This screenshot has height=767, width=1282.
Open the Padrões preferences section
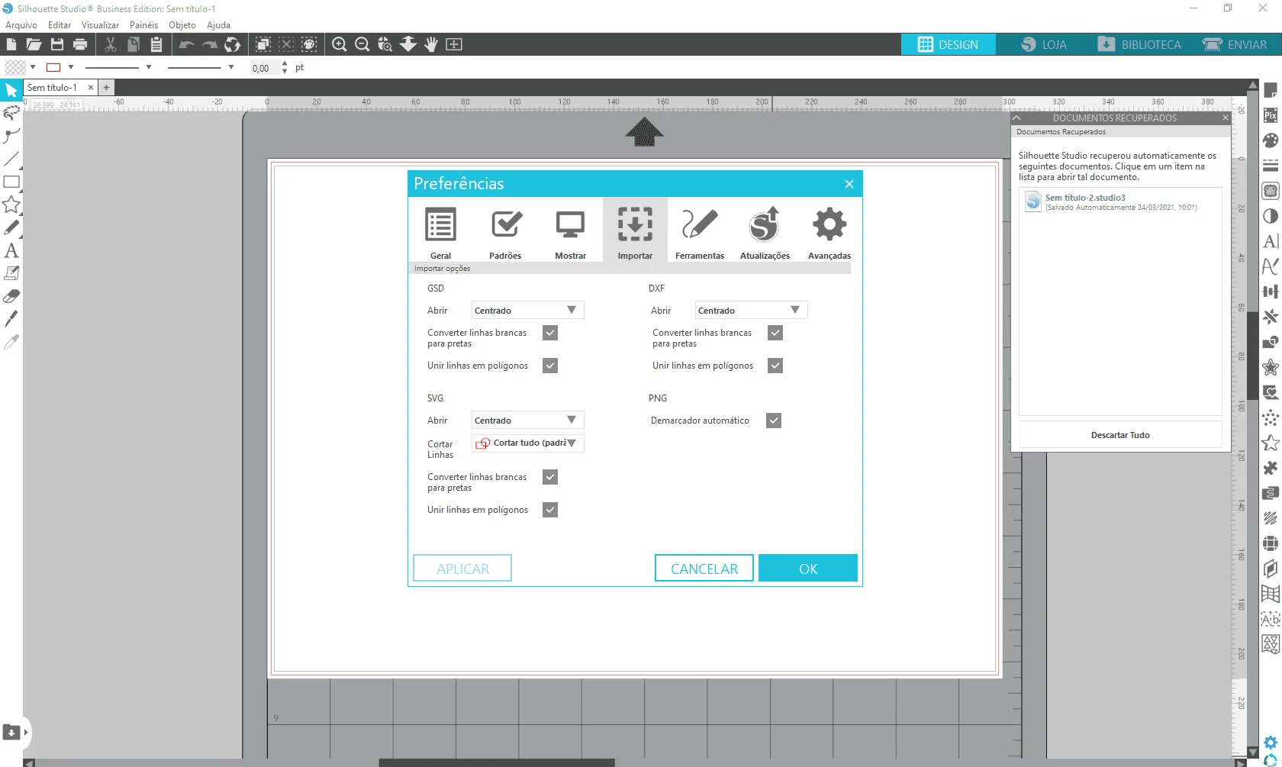[505, 232]
